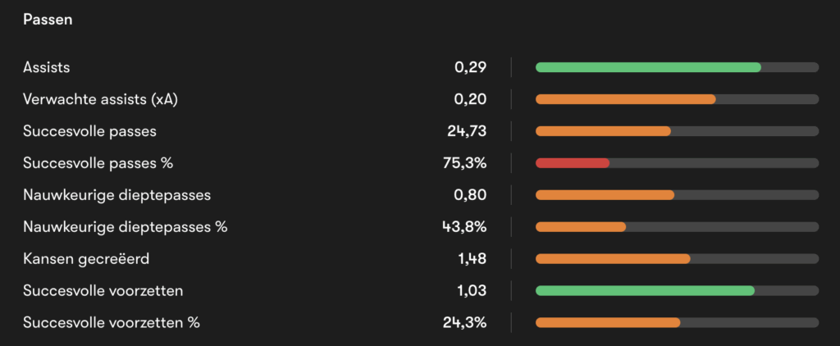840x346 pixels.
Task: Click the green Succesvolle voorzetten bar
Action: (645, 291)
